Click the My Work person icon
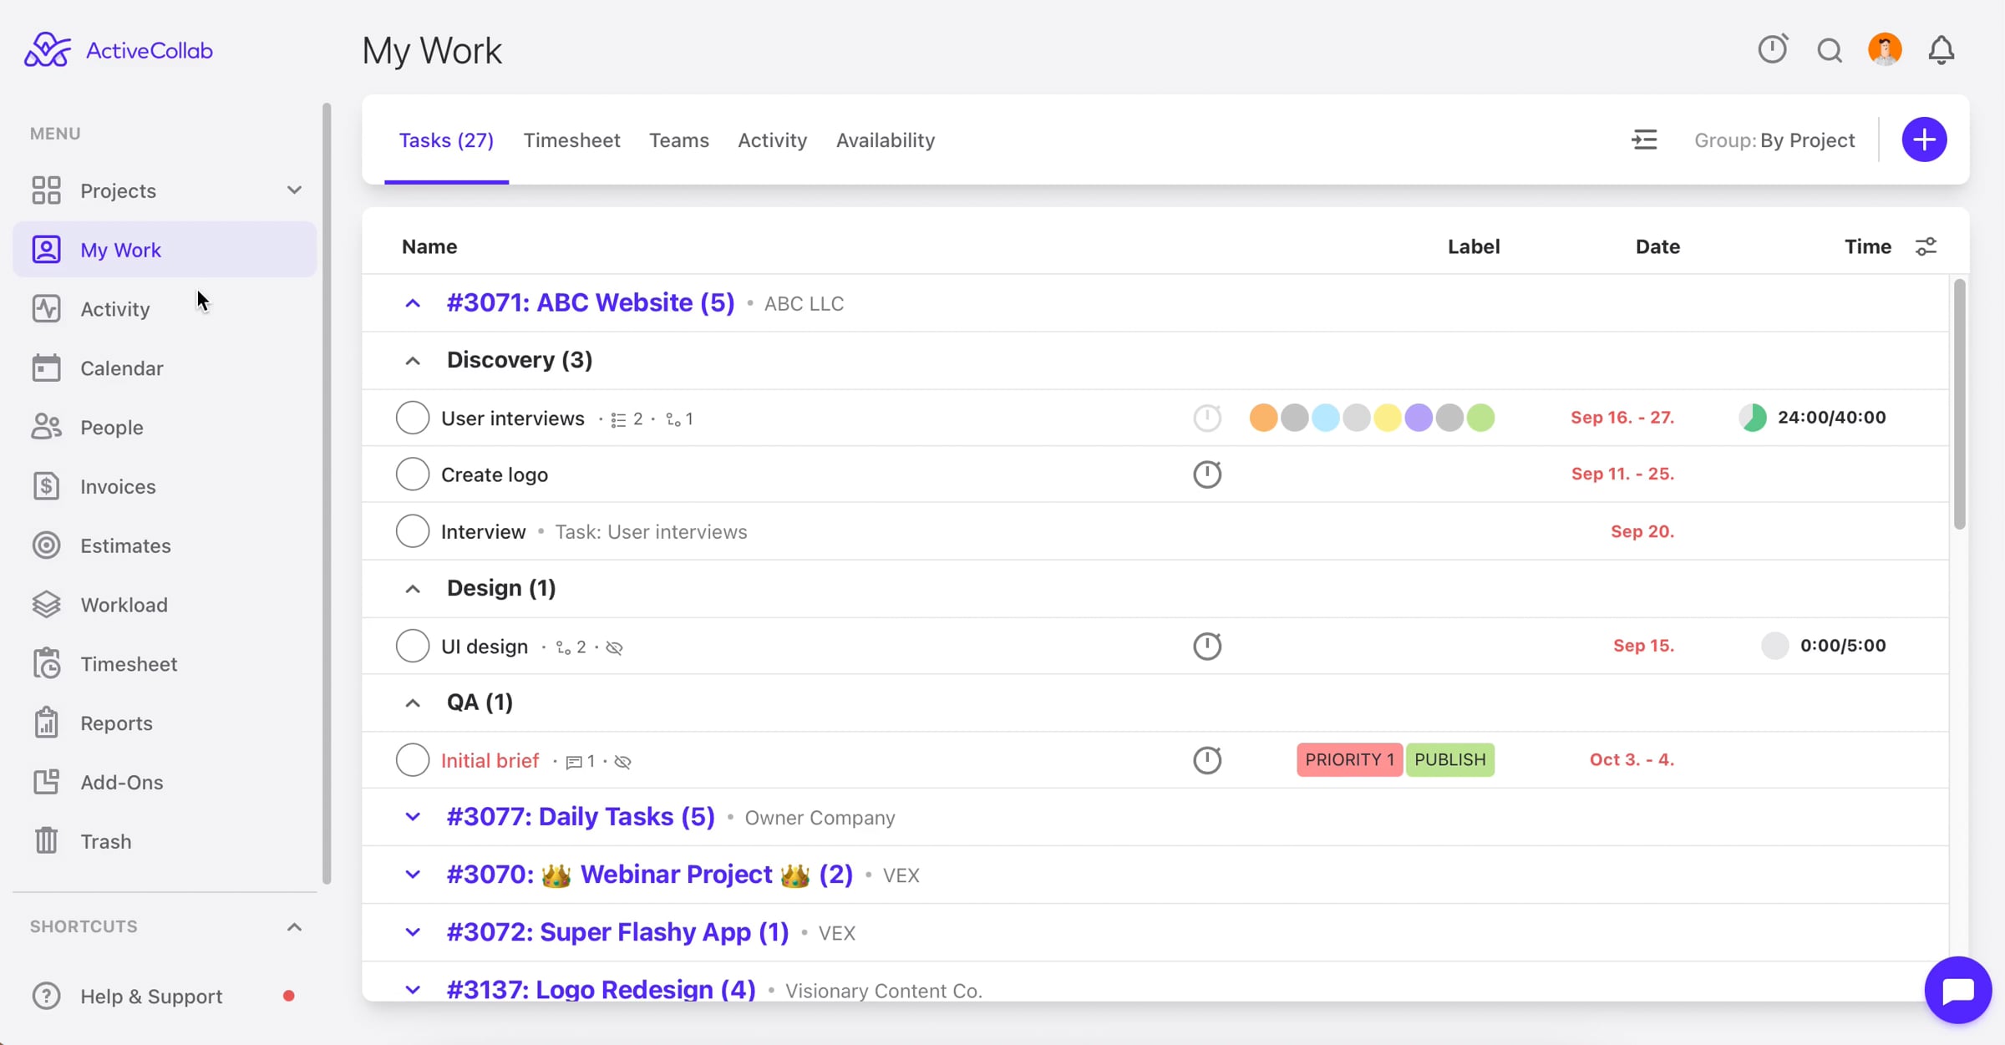The width and height of the screenshot is (2005, 1045). pos(46,250)
